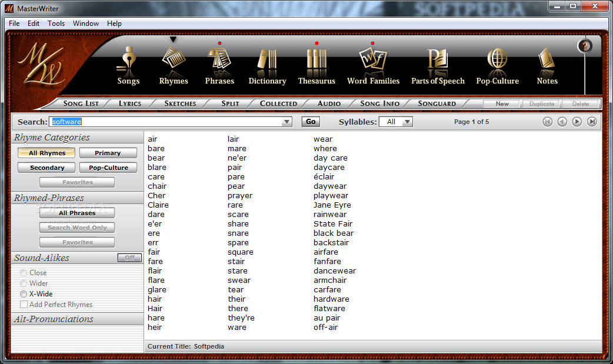613x364 pixels.
Task: Select Secondary rhymes category
Action: [47, 168]
